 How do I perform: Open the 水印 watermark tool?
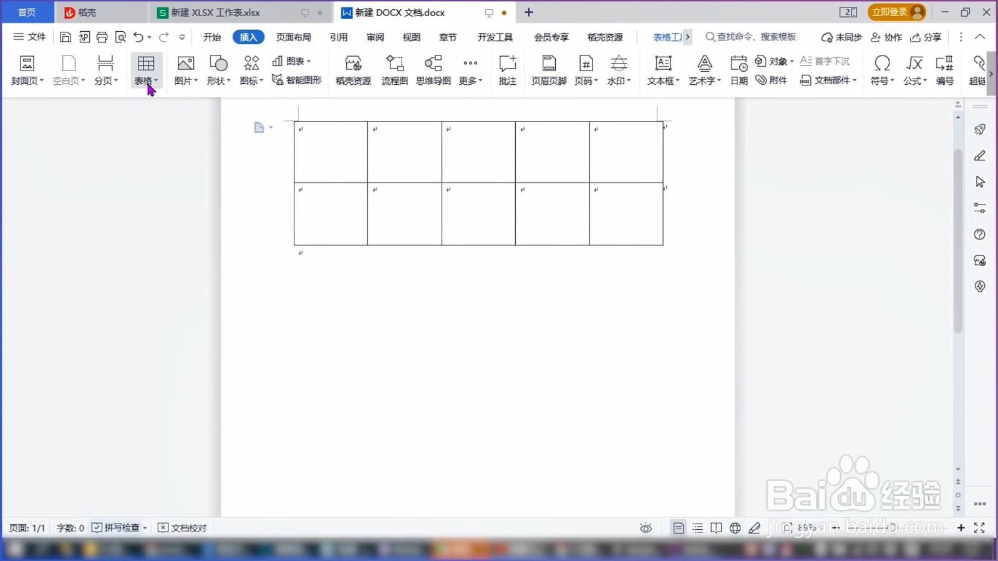(x=619, y=70)
